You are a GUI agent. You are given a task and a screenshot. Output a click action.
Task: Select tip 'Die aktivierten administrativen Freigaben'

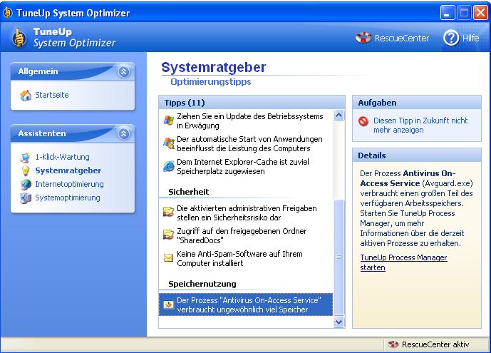(245, 213)
